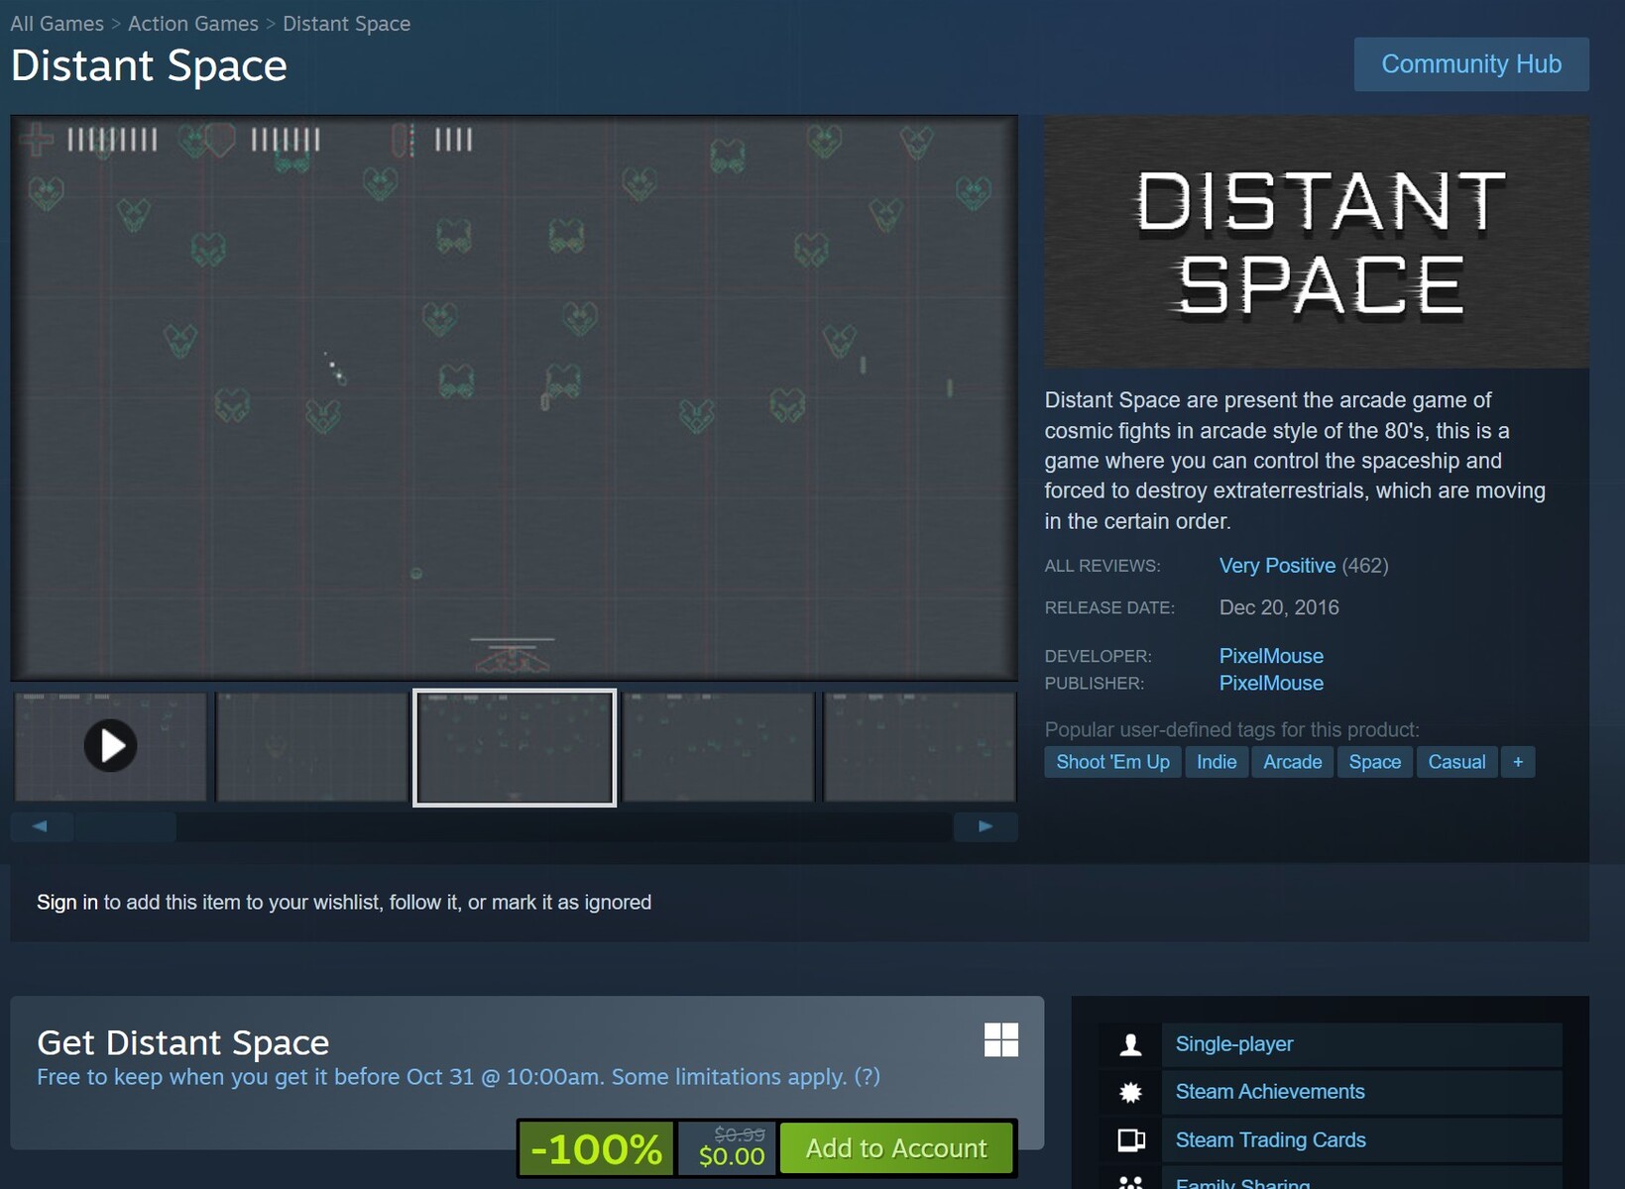Click the Single-player person icon

click(x=1130, y=1044)
